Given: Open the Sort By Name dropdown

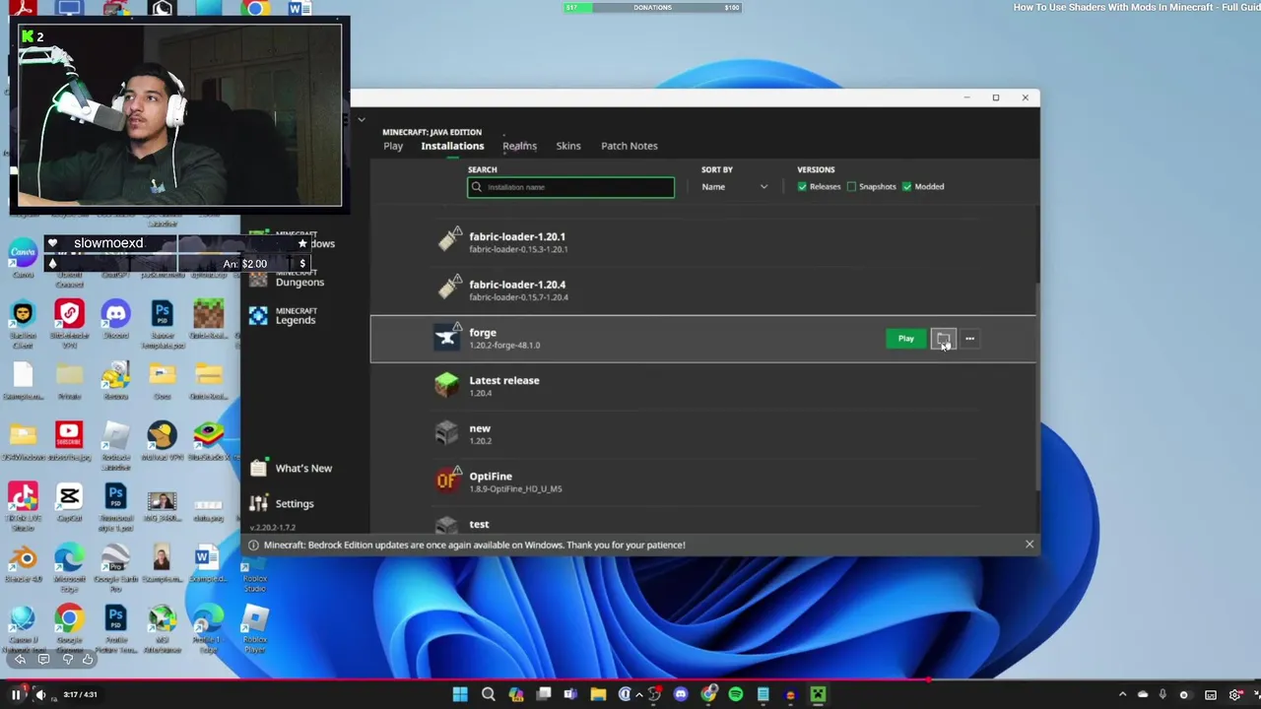Looking at the screenshot, I should tap(735, 186).
